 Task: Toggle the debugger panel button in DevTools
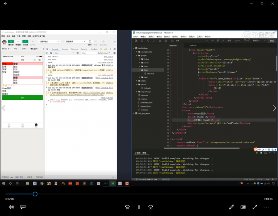25,41
